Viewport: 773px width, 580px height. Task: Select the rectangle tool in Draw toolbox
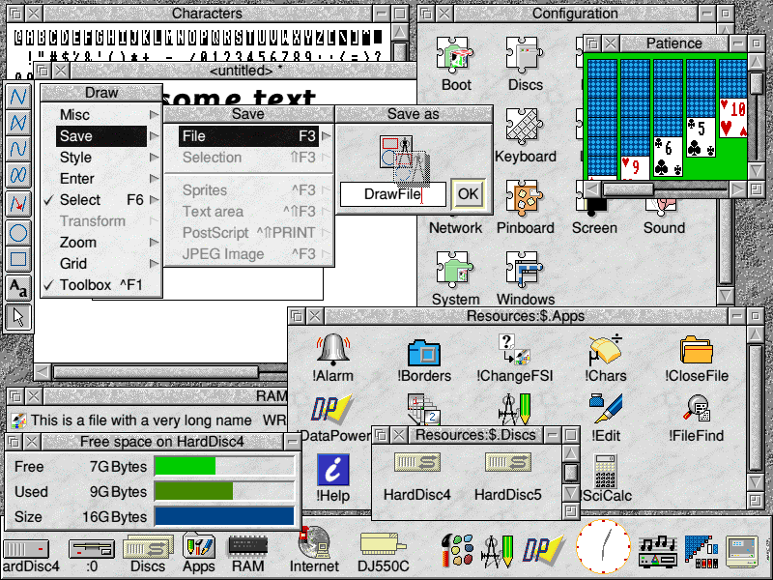tap(17, 259)
